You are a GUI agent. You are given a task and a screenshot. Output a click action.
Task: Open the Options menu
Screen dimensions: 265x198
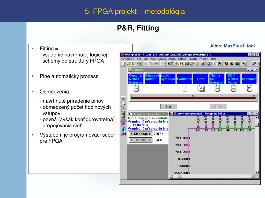(x=193, y=59)
